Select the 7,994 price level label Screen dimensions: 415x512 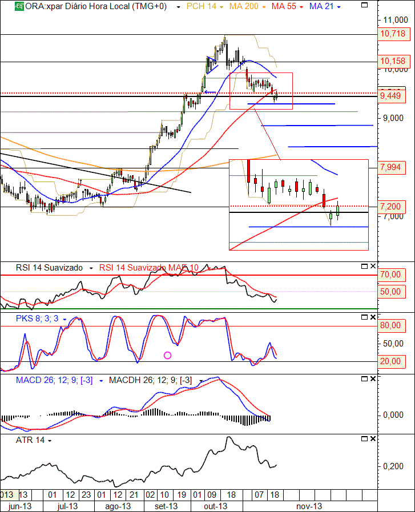point(392,167)
